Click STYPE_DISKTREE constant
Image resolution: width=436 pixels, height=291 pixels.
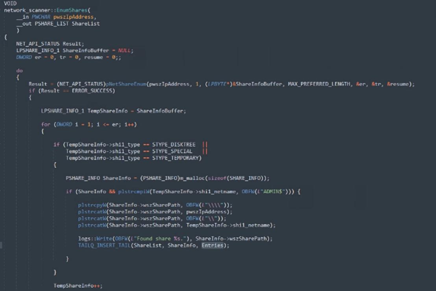click(174, 145)
